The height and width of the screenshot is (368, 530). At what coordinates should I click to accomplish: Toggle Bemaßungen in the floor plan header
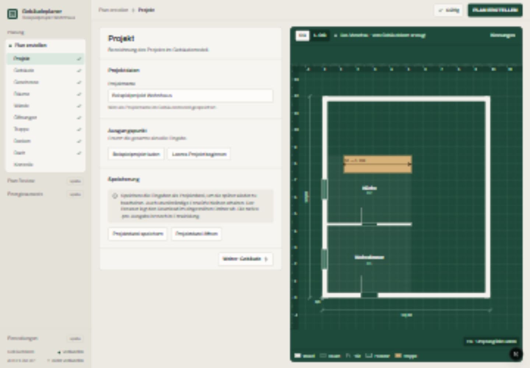502,35
